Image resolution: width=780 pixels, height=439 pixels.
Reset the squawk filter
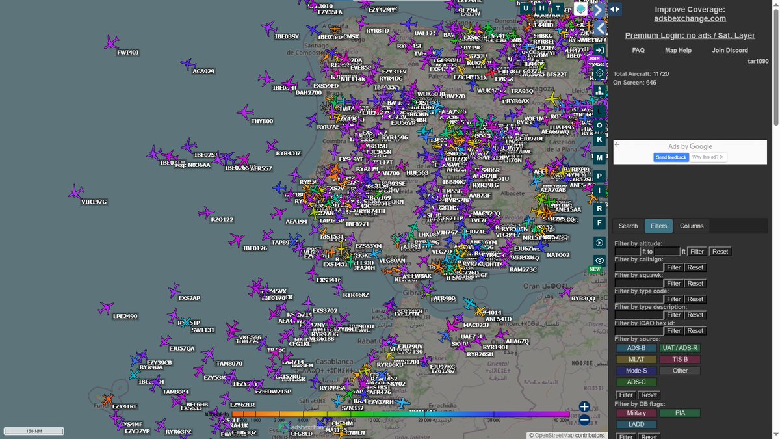click(695, 283)
